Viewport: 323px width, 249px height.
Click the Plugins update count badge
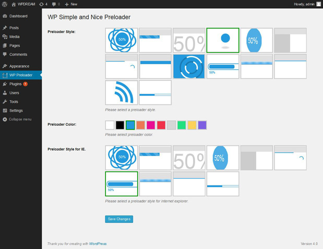click(26, 84)
